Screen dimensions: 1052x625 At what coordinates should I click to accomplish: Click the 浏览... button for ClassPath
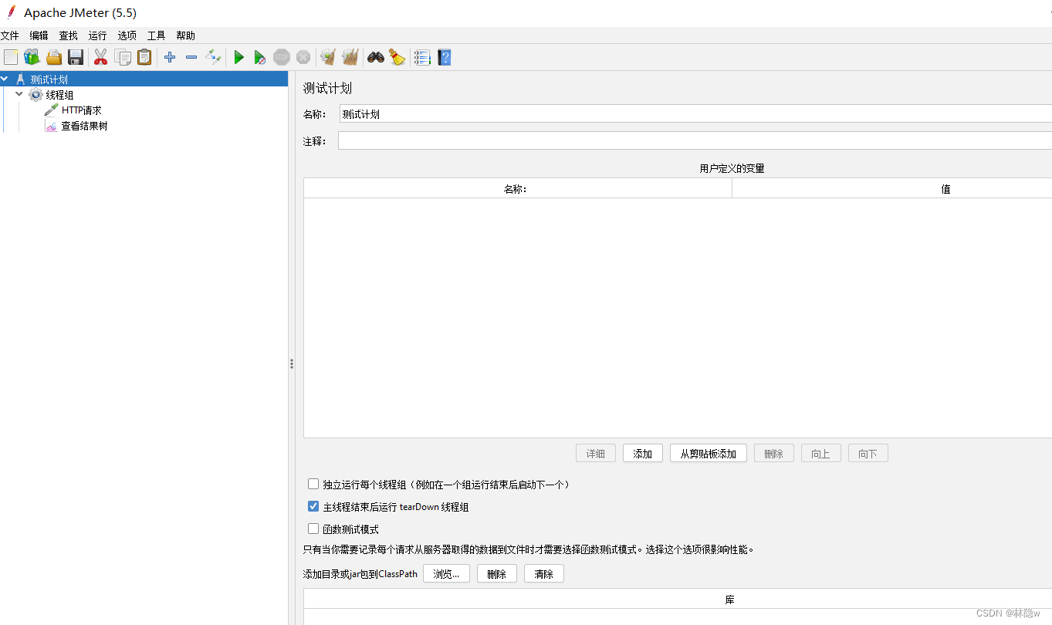click(x=446, y=574)
